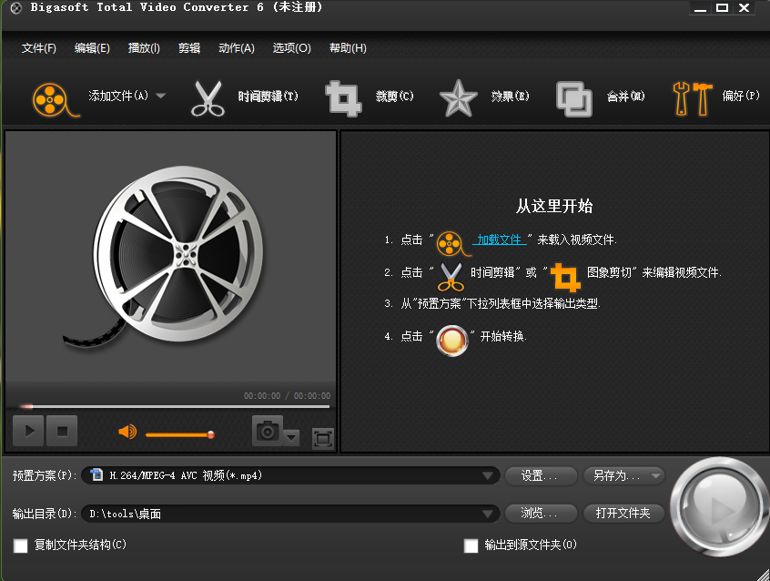This screenshot has height=581, width=770.
Task: Click the 添加文件(A) toolbar label
Action: point(118,96)
